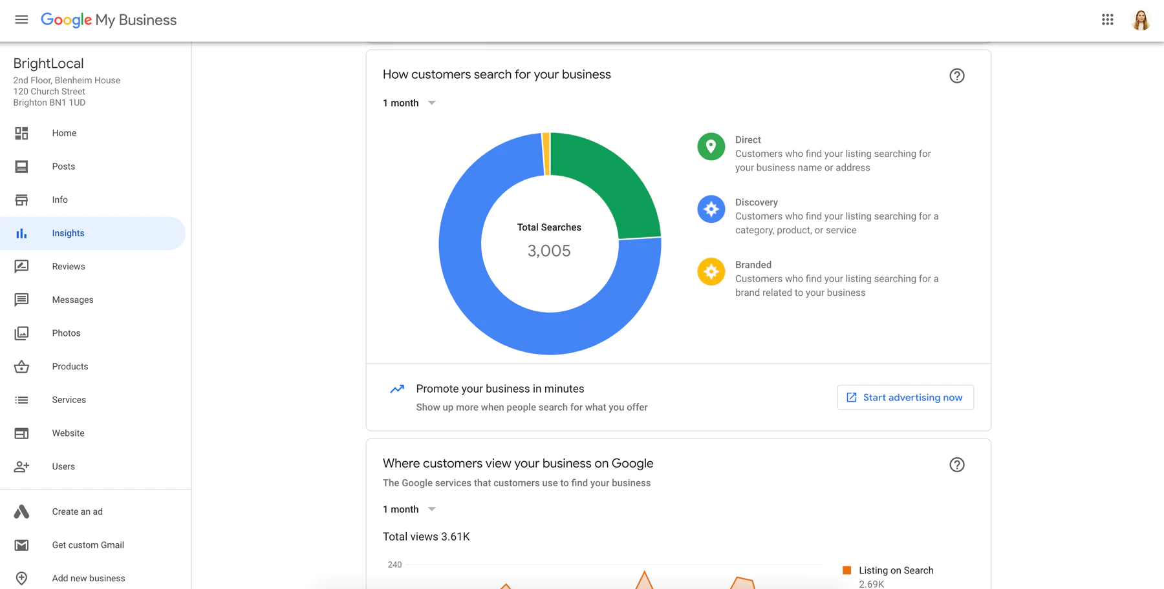The image size is (1164, 589).
Task: Click Create an ad link
Action: [77, 512]
